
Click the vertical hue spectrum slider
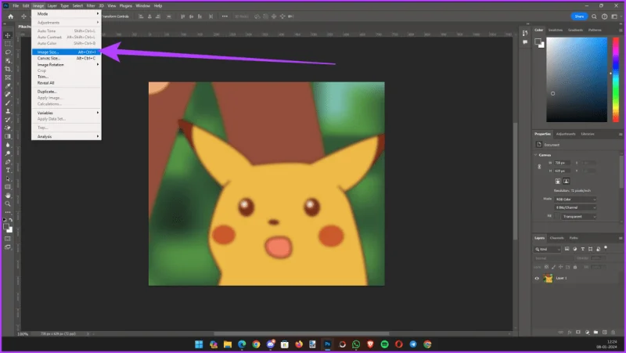[x=616, y=80]
